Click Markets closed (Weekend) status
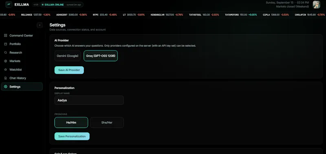Viewport: 326px width, 154px height. 292,7
